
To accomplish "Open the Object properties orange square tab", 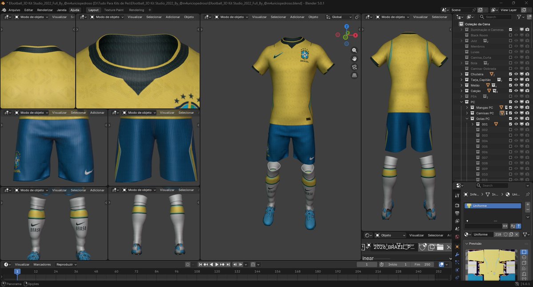I will tap(457, 247).
